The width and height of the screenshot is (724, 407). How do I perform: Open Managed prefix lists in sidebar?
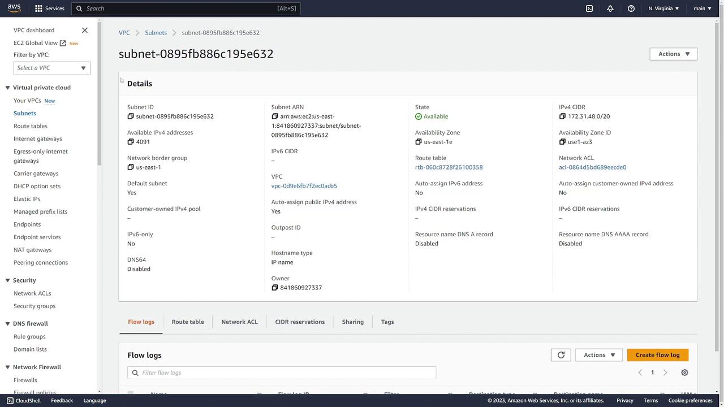(x=40, y=211)
